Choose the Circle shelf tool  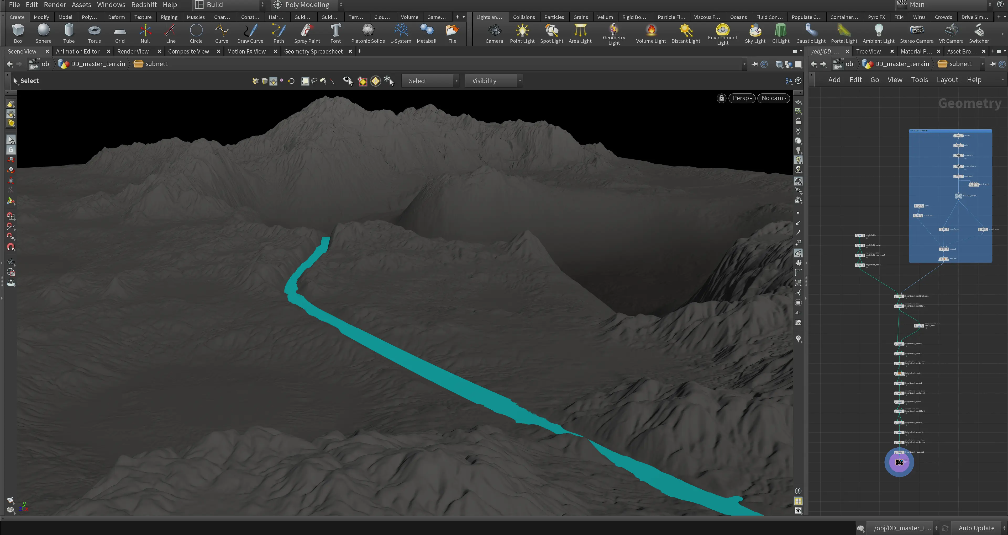[x=196, y=34]
